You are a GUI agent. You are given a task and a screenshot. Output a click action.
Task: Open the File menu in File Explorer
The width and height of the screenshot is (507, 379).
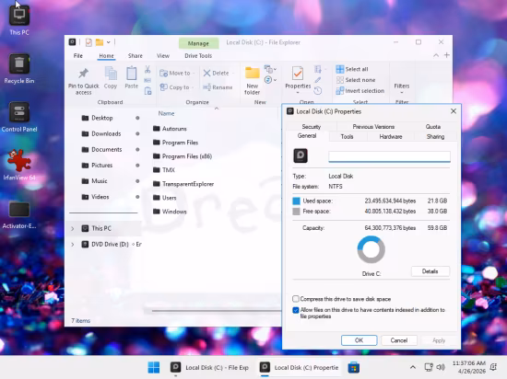tap(78, 56)
